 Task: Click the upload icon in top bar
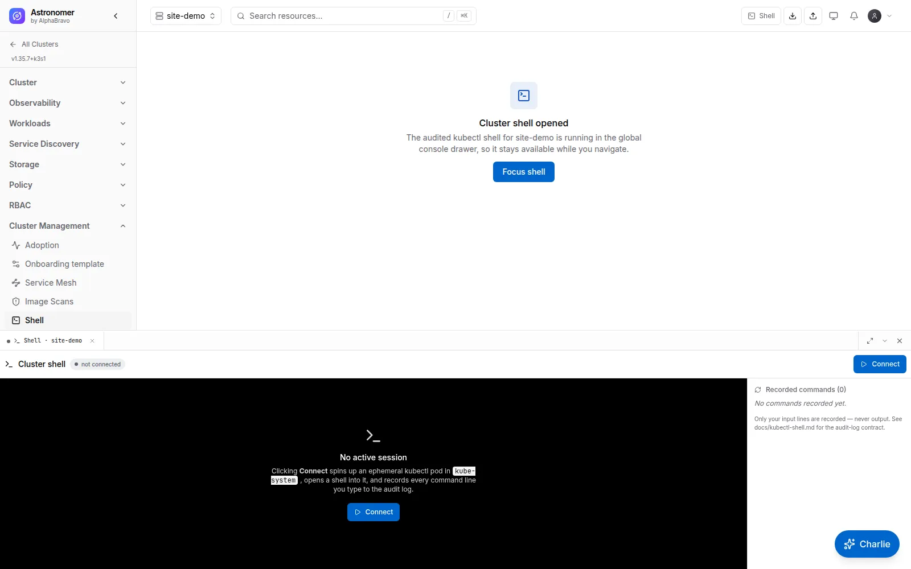813,16
